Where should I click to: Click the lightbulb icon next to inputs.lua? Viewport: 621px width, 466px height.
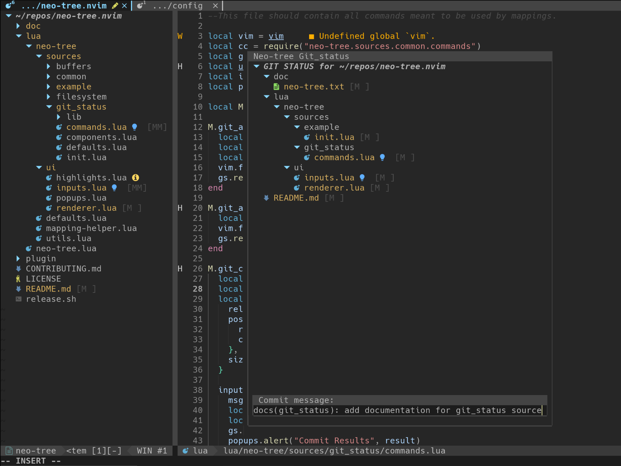[x=114, y=188]
